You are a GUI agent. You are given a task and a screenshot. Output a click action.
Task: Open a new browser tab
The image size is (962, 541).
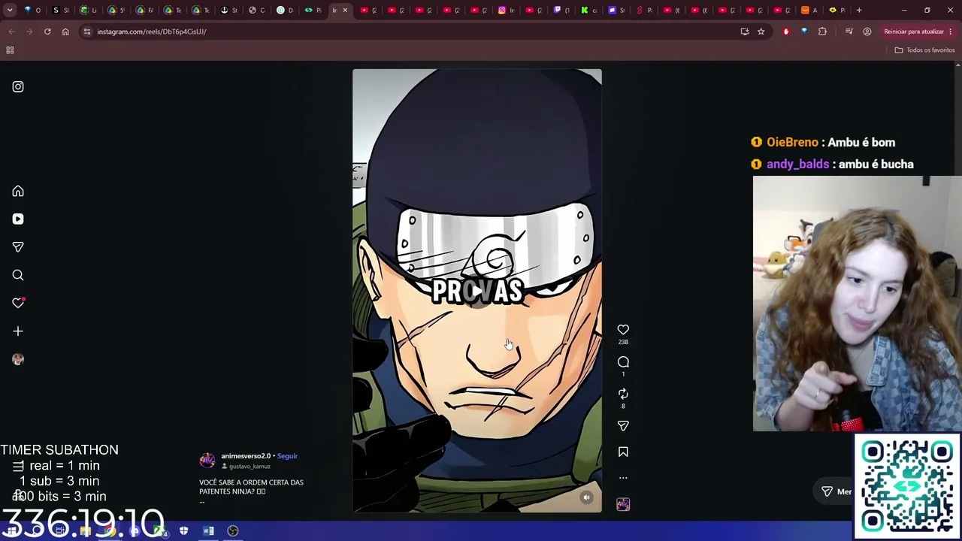click(x=859, y=11)
